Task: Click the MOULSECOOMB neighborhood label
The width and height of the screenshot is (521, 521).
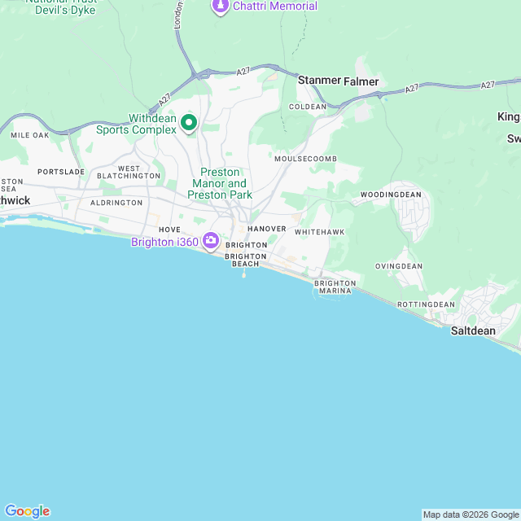Action: click(x=306, y=159)
